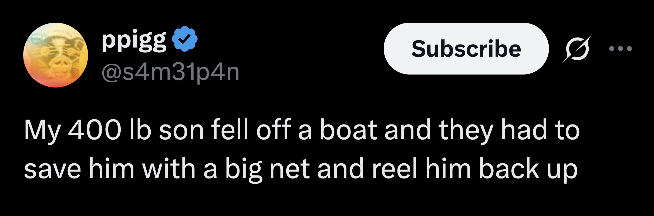Image resolution: width=654 pixels, height=216 pixels.
Task: Click the circular orange-yellow profile photo
Action: (x=56, y=55)
